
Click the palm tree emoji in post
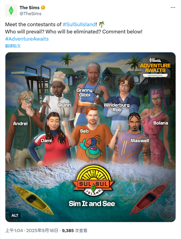click(102, 24)
